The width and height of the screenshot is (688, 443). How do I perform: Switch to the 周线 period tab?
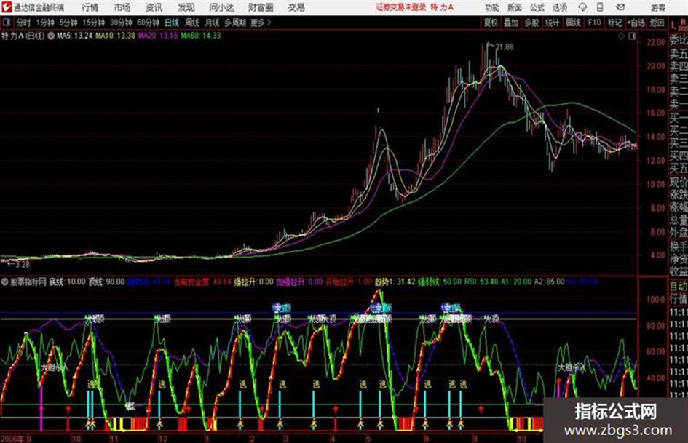coord(192,23)
